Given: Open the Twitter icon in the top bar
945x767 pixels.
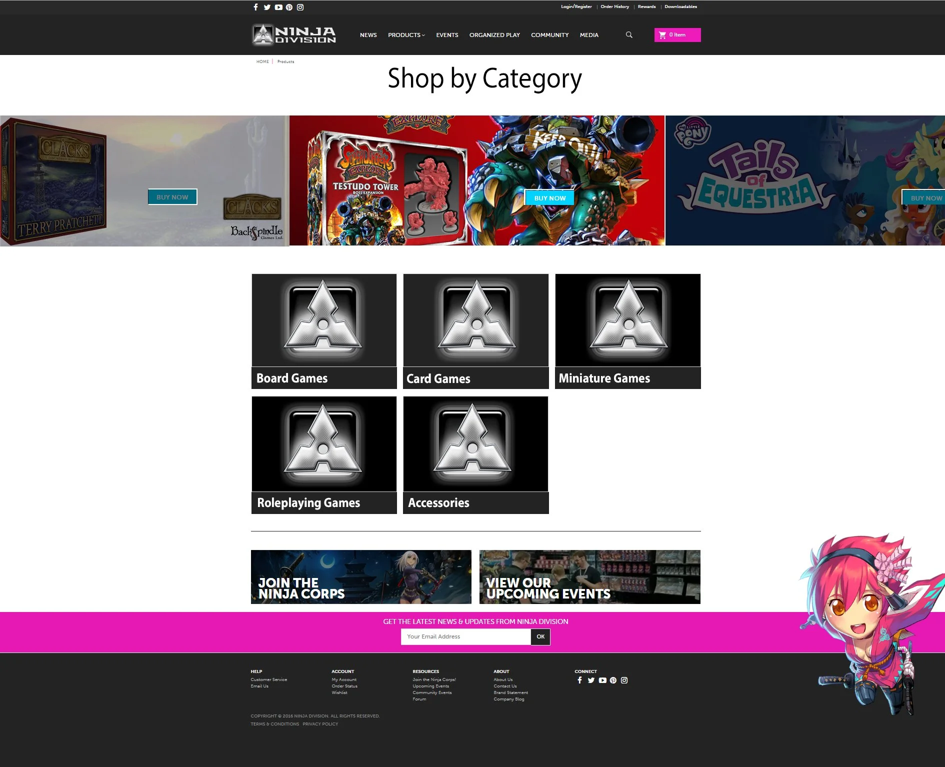Looking at the screenshot, I should [267, 7].
